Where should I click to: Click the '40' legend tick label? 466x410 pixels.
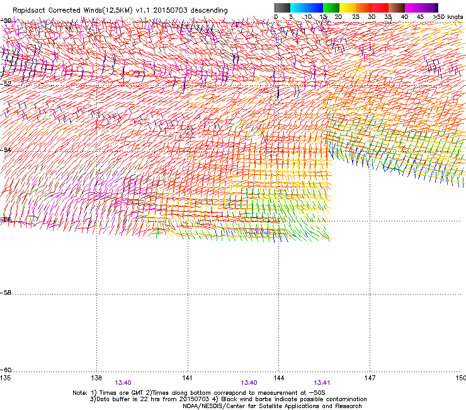click(x=404, y=17)
